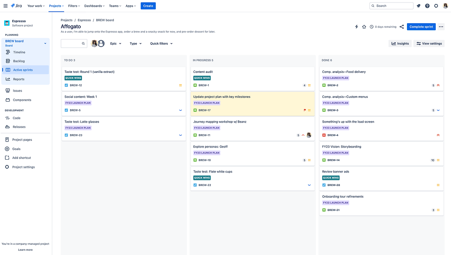Open Project pages in the sidebar

pos(25,140)
